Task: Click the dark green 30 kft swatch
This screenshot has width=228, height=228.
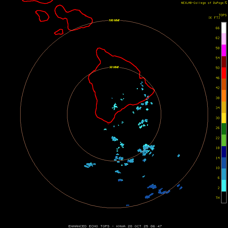Action: pos(224,129)
